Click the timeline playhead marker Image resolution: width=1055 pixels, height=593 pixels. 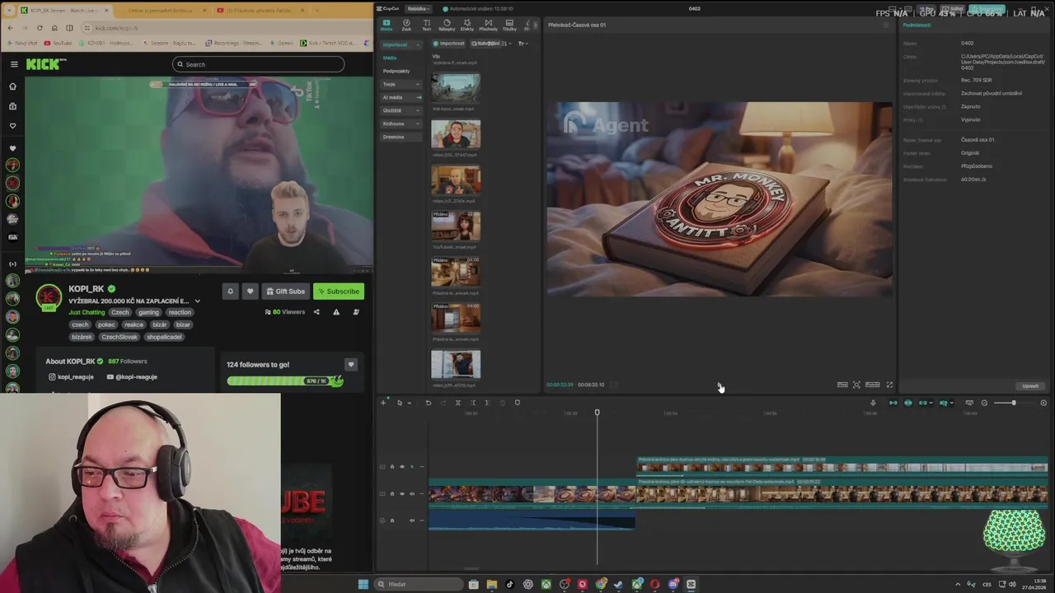click(598, 413)
